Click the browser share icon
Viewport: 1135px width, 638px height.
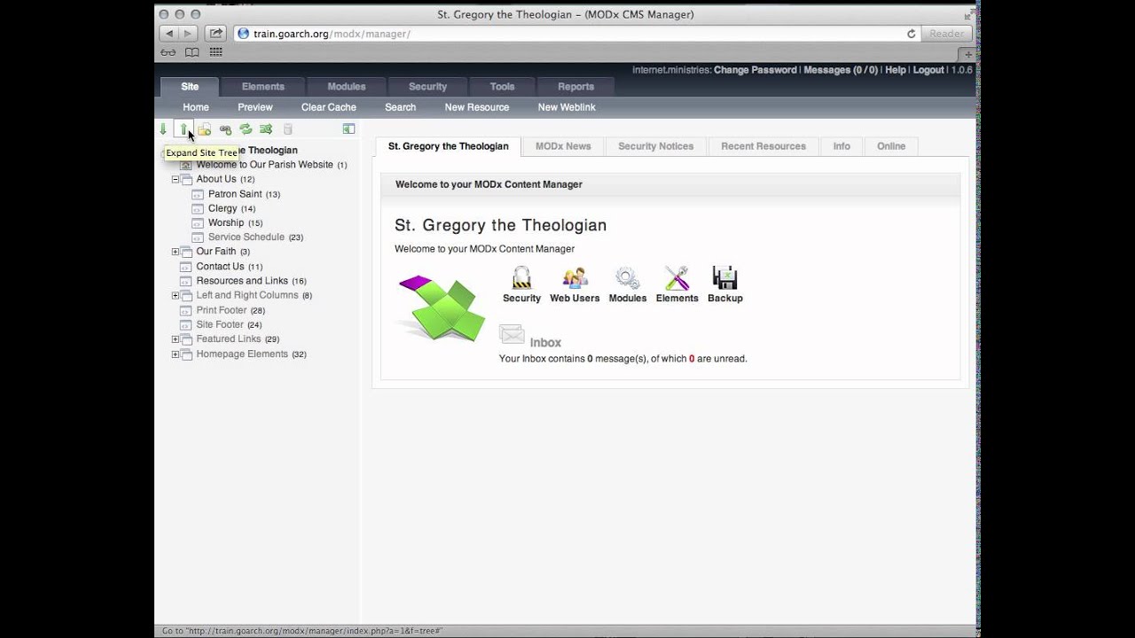point(215,34)
